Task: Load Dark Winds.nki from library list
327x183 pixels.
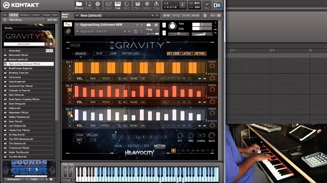Action: (x=29, y=95)
